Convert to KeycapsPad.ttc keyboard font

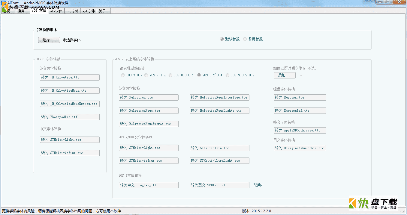300,110
